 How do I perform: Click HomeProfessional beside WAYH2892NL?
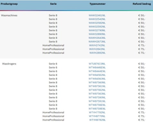point(53,53)
